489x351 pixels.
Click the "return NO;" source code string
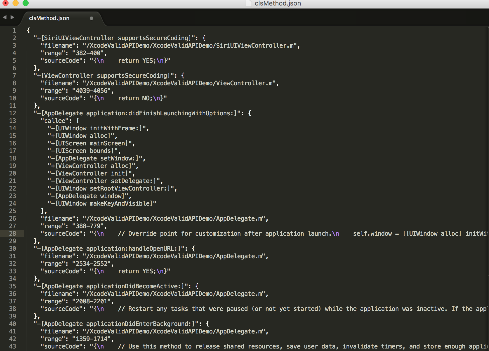[135, 98]
